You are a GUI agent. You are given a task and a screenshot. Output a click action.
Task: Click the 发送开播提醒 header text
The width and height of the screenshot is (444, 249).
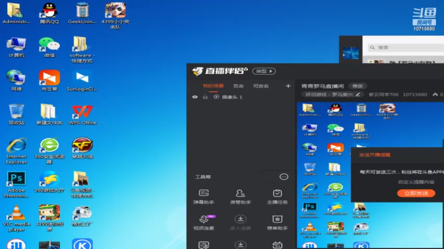[374, 155]
